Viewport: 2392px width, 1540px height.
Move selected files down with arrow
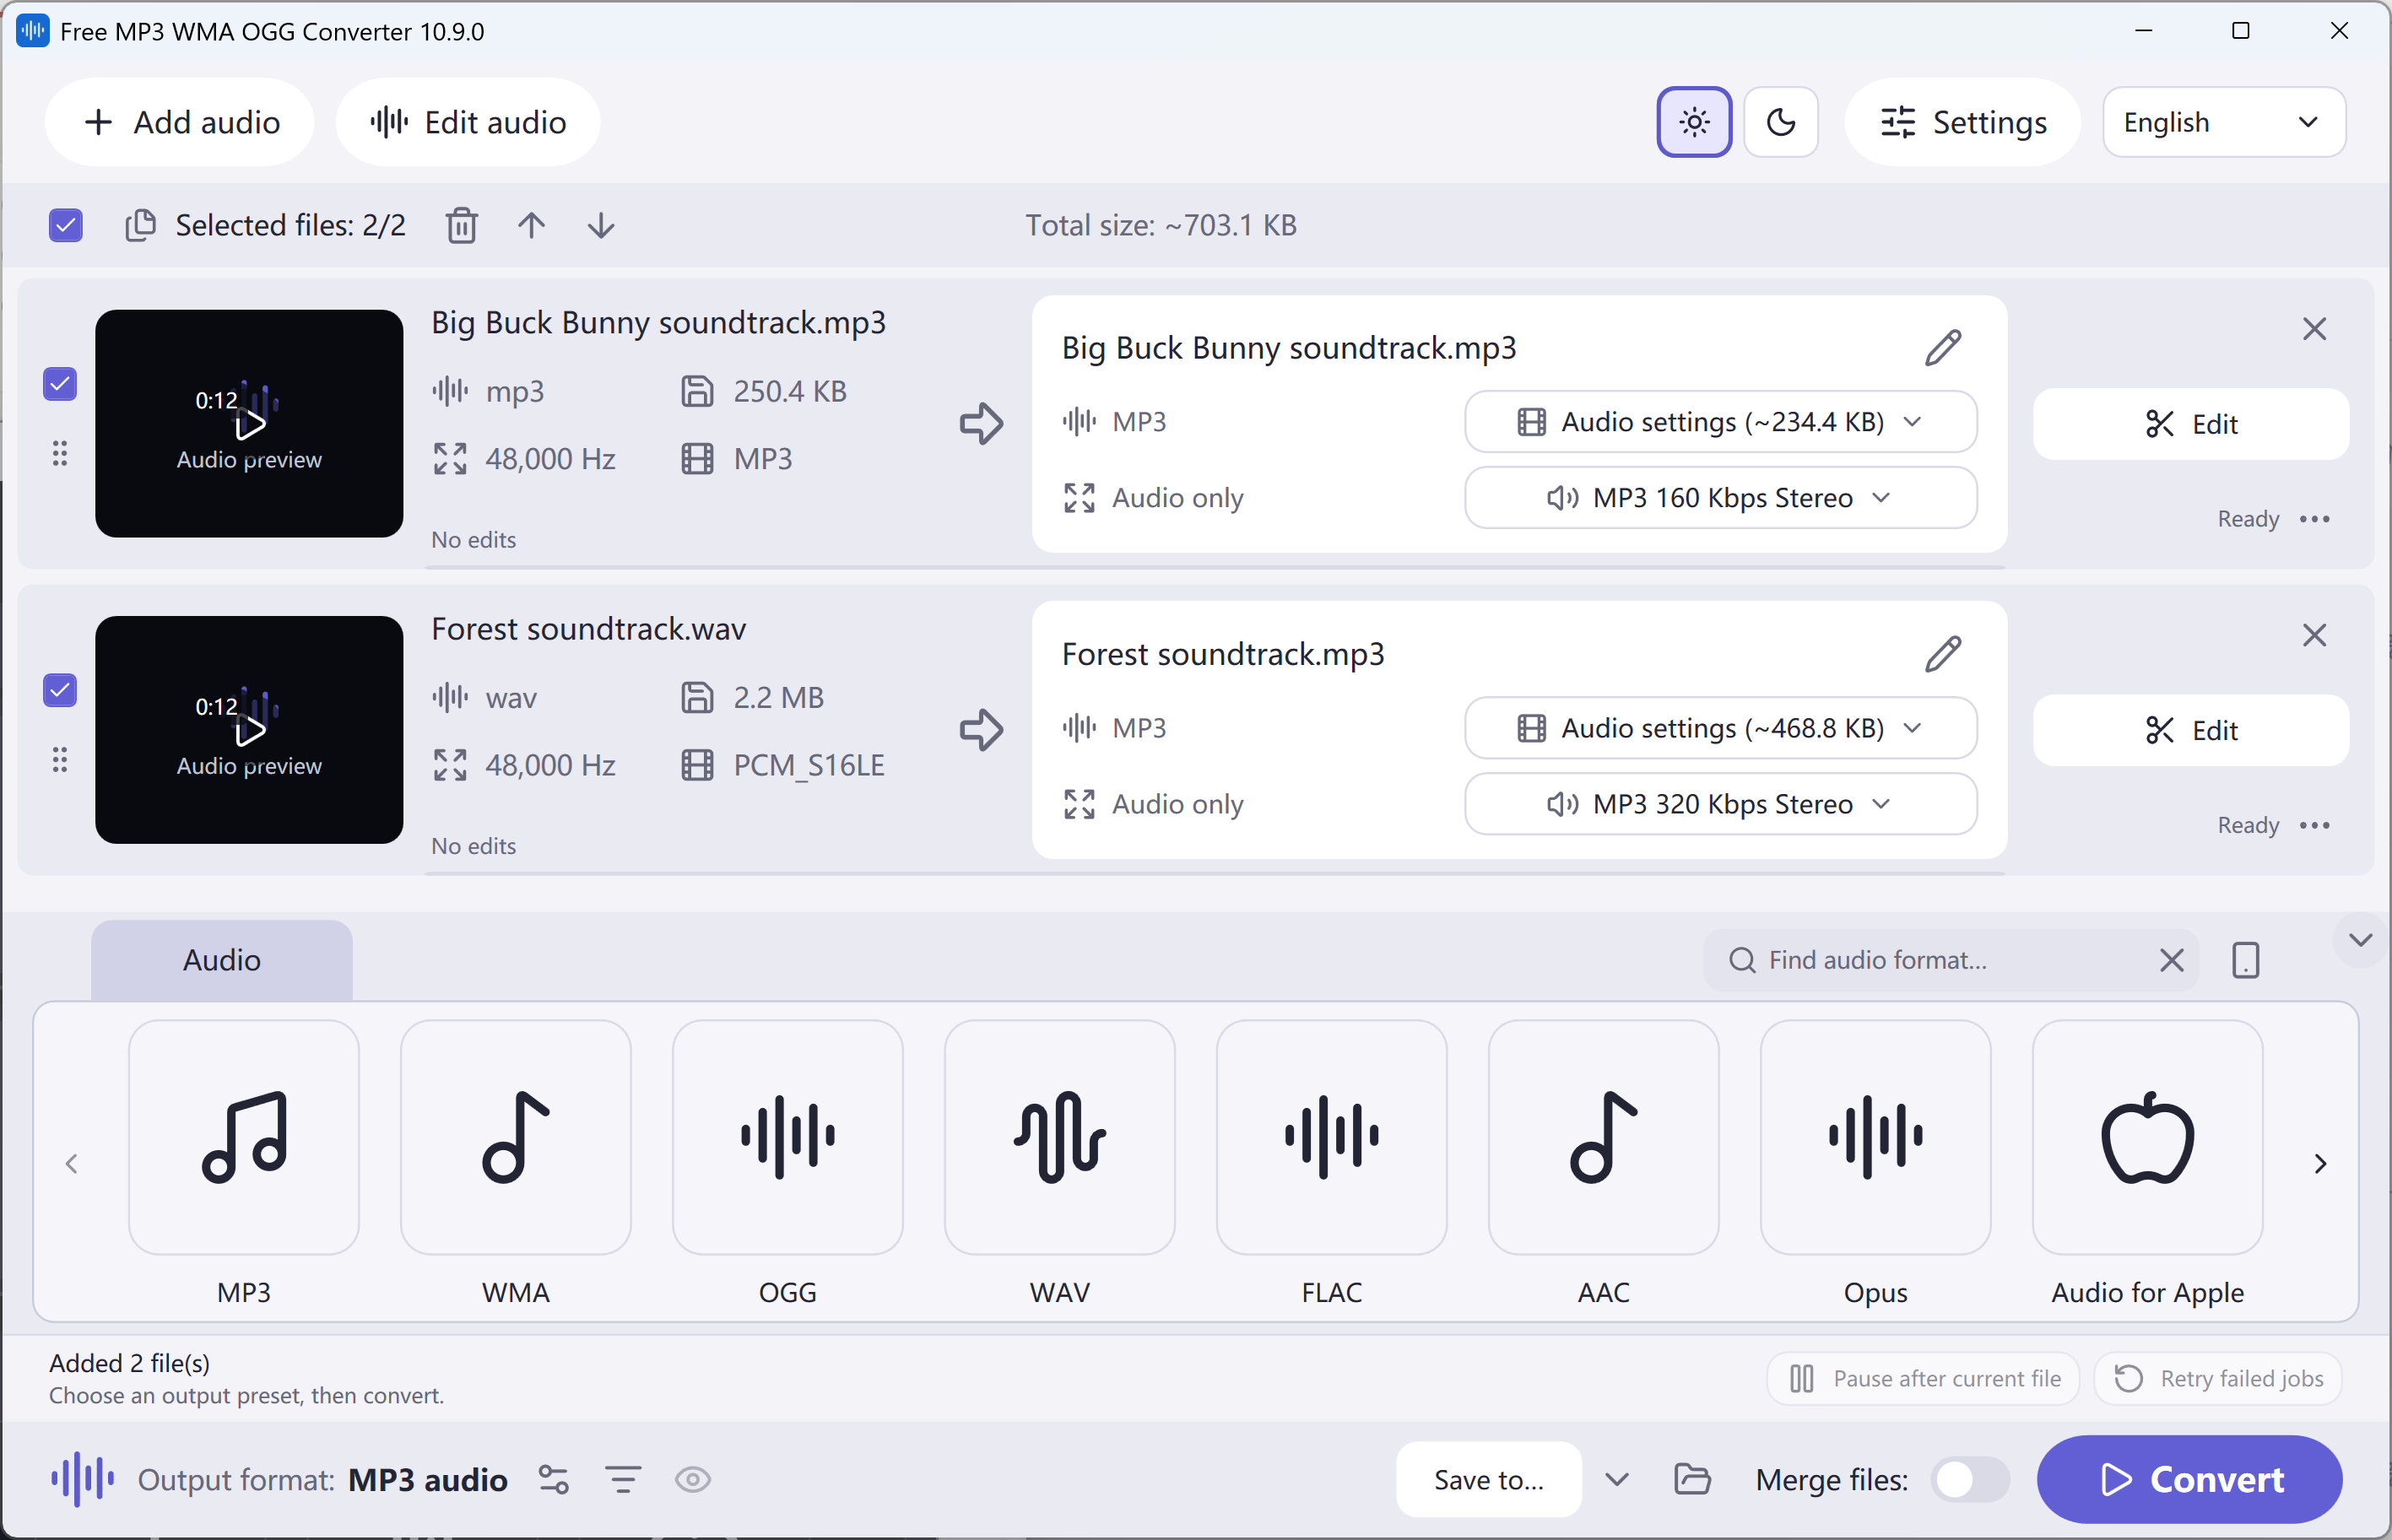coord(601,225)
